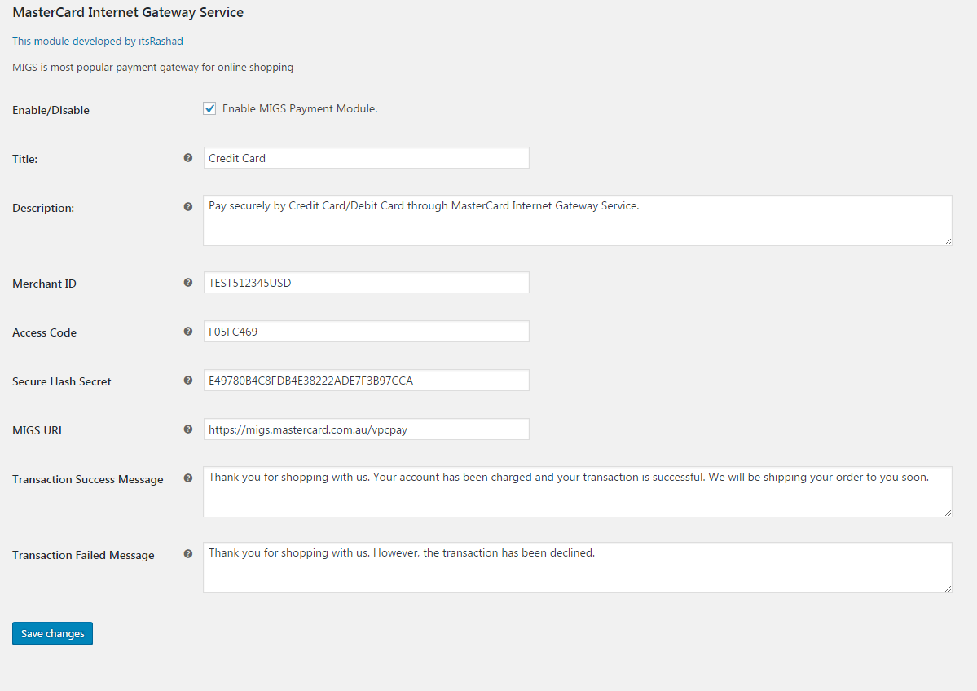The height and width of the screenshot is (691, 977).
Task: Click into the Title field containing Credit Card
Action: pos(367,157)
